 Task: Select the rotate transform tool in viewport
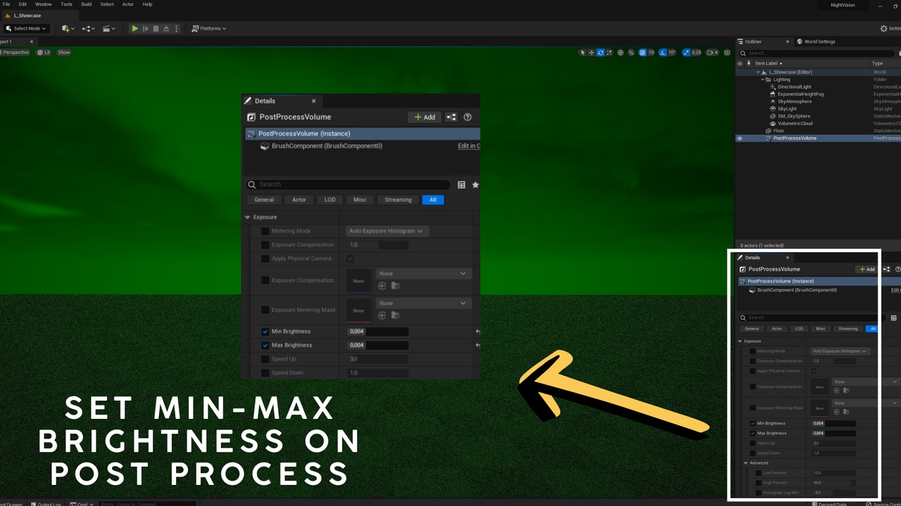tap(600, 53)
